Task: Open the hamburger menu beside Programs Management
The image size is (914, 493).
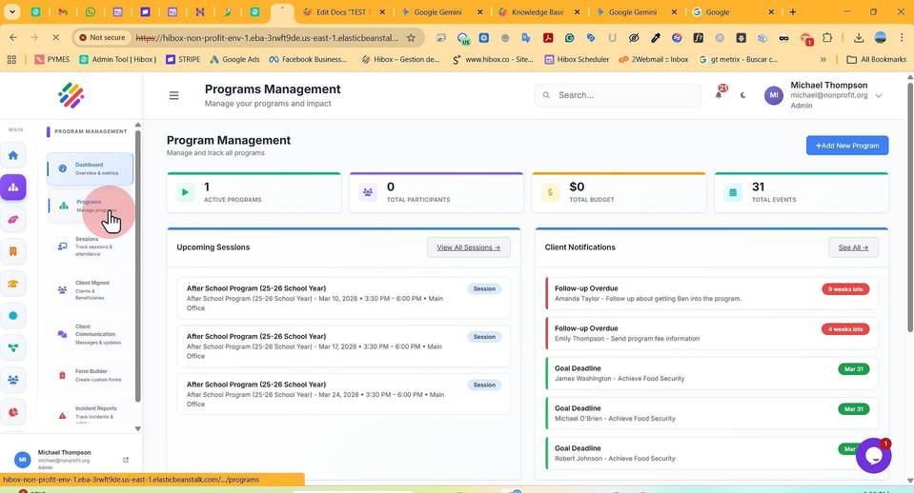Action: tap(173, 95)
